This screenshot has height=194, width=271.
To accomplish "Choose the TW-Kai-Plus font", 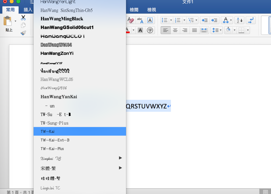I will click(80, 149).
